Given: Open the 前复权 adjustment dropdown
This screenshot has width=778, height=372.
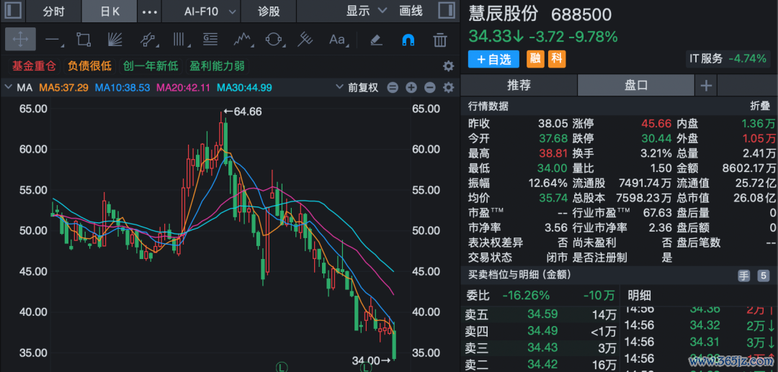Looking at the screenshot, I should (357, 88).
